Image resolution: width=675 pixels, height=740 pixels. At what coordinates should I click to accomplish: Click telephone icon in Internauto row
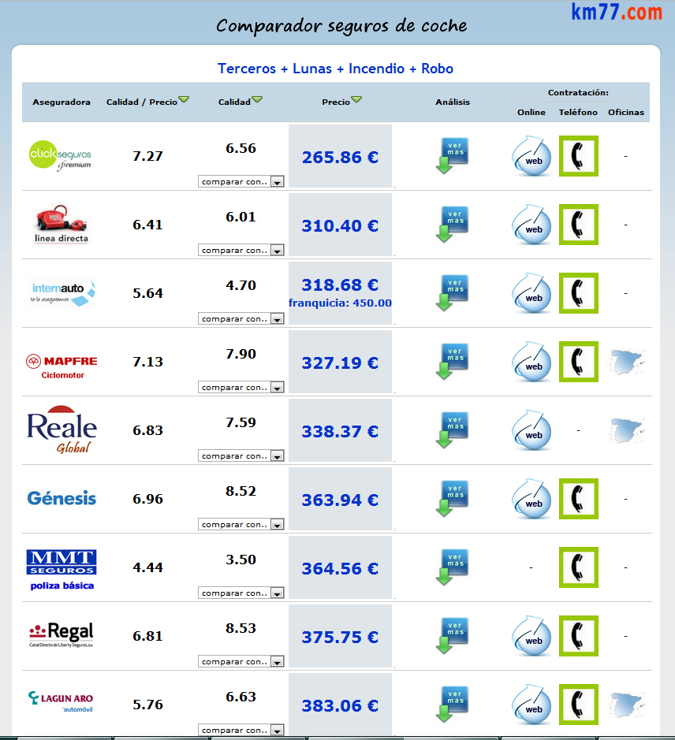[x=578, y=293]
